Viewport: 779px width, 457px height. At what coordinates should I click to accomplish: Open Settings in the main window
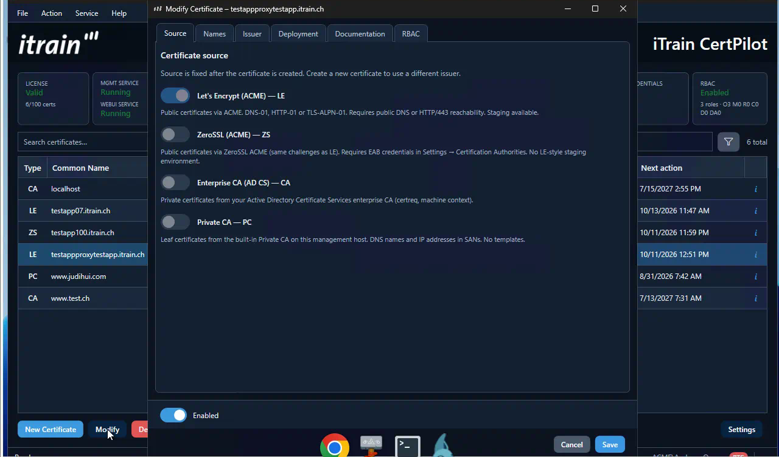click(741, 429)
